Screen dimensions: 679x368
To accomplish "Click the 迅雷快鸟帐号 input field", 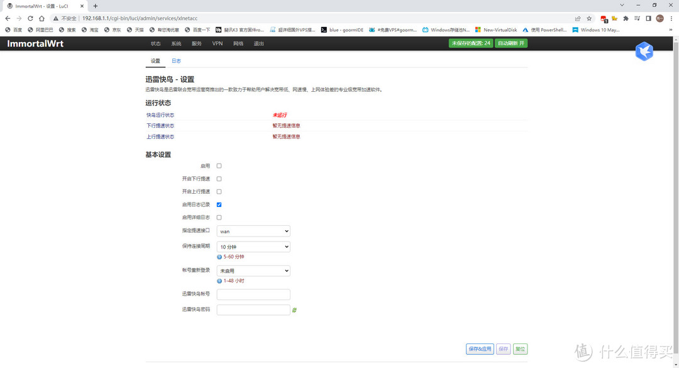I will coord(253,294).
